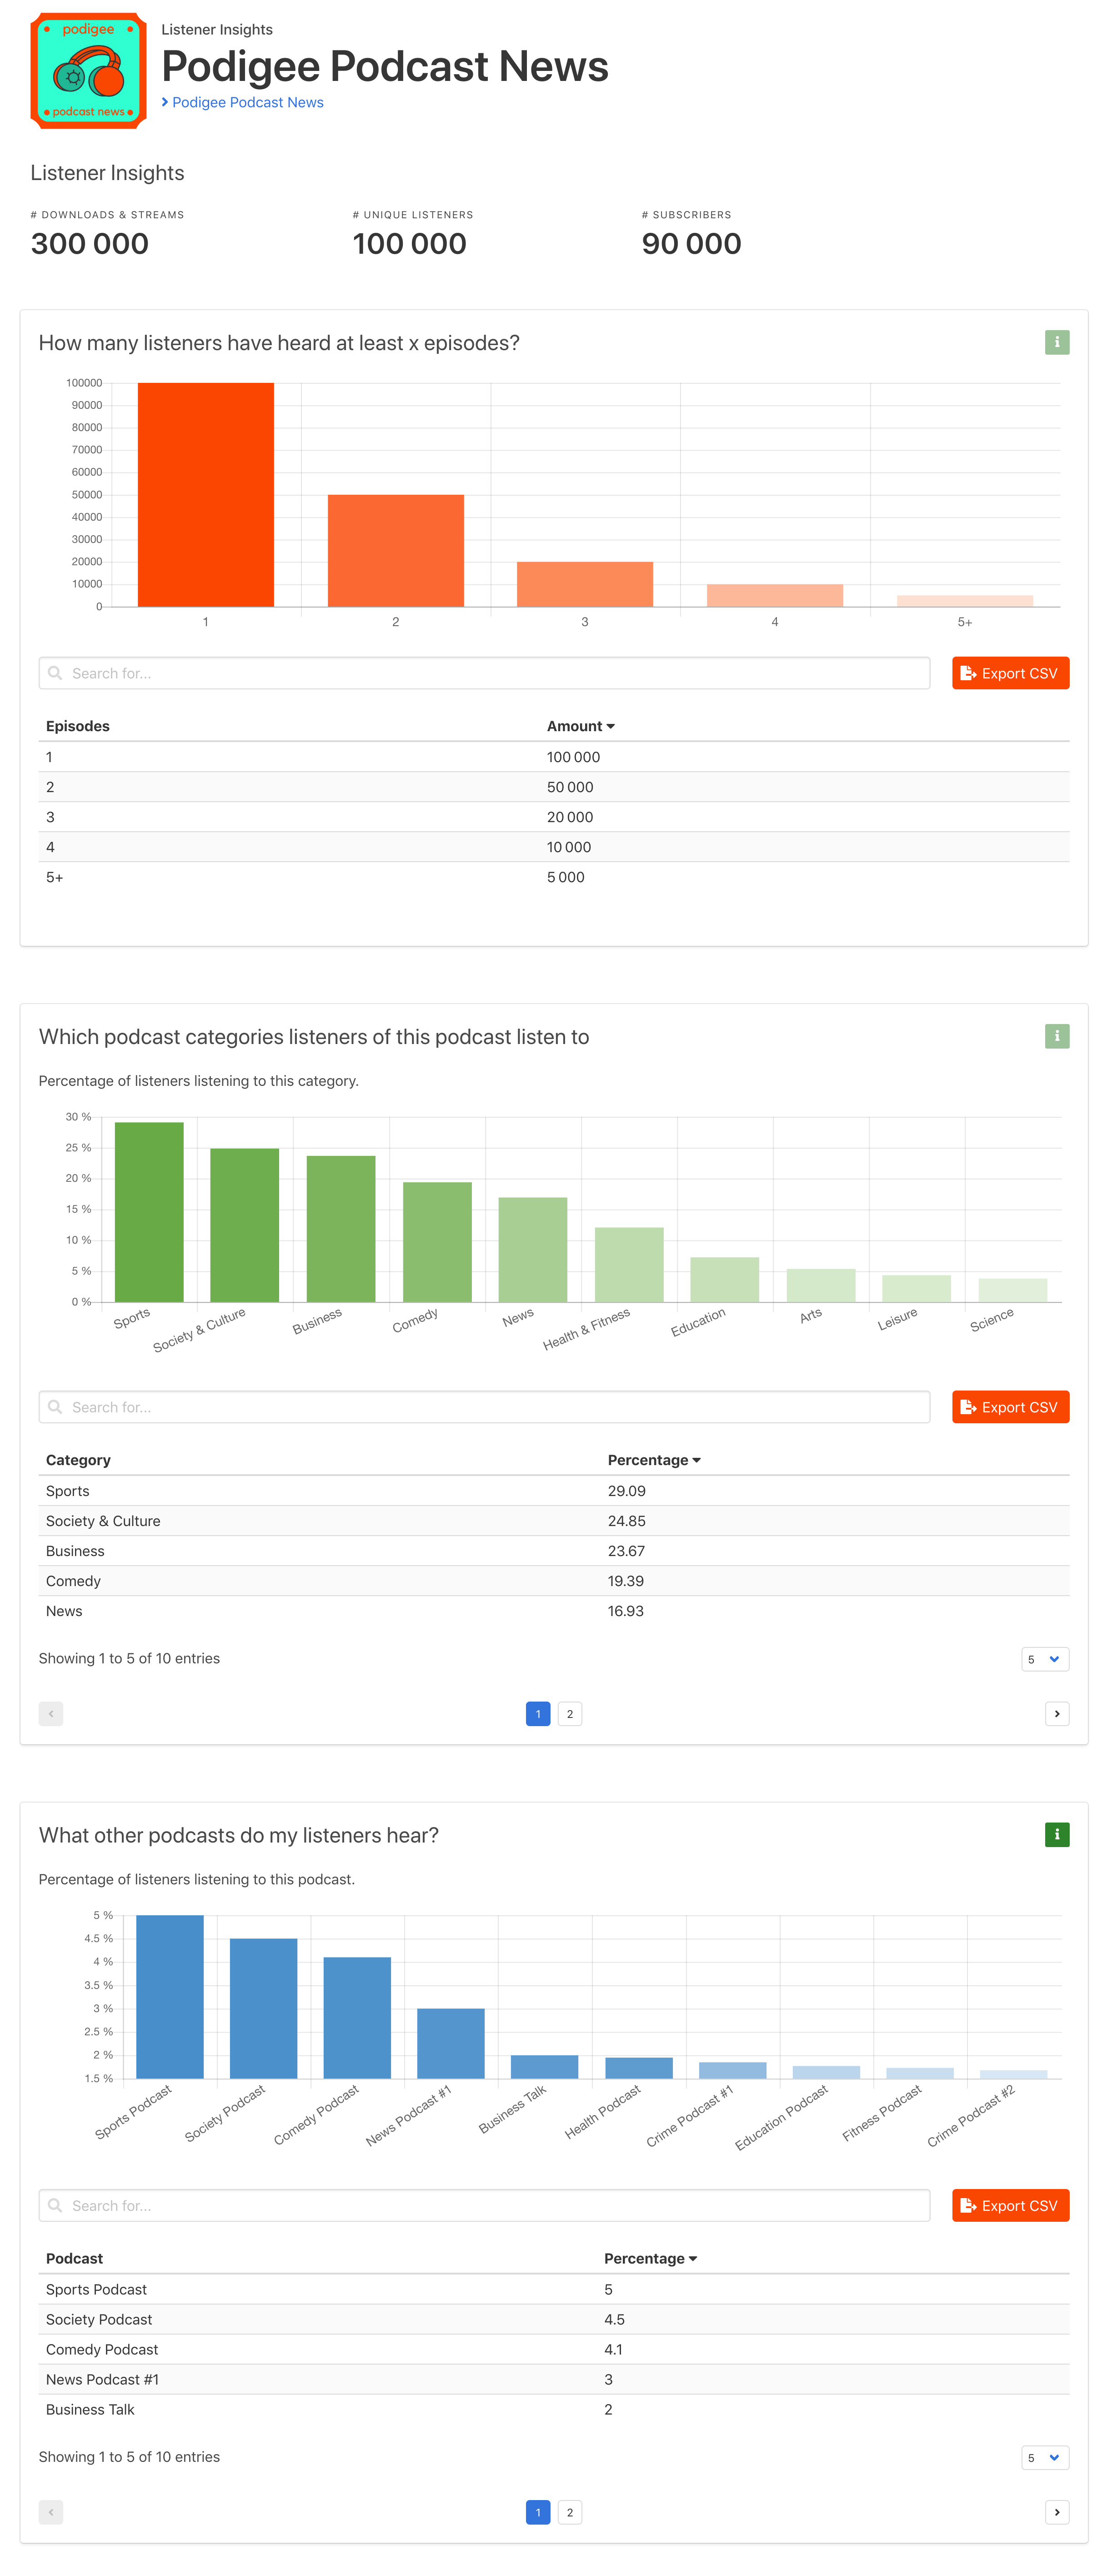Click the News bar in categories chart
1117x2576 pixels.
(533, 1250)
